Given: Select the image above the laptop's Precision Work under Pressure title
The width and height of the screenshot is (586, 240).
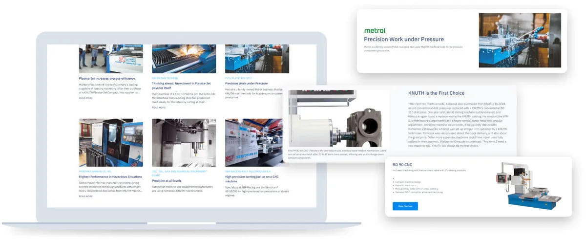Looking at the screenshot, I should click(257, 59).
